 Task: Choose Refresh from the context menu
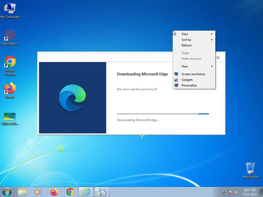[x=194, y=45]
